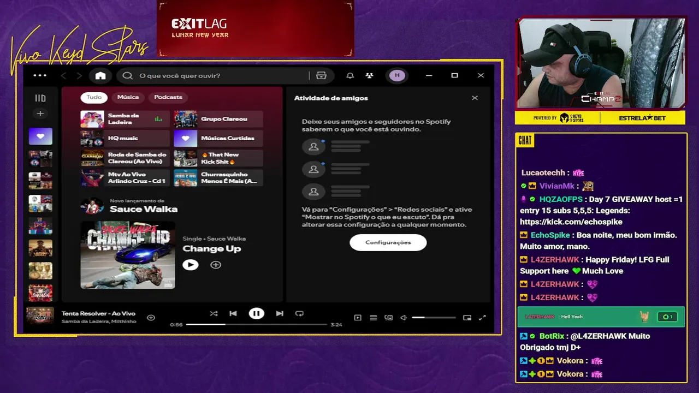This screenshot has width=699, height=393.
Task: Mute with the speaker icon
Action: (x=404, y=317)
